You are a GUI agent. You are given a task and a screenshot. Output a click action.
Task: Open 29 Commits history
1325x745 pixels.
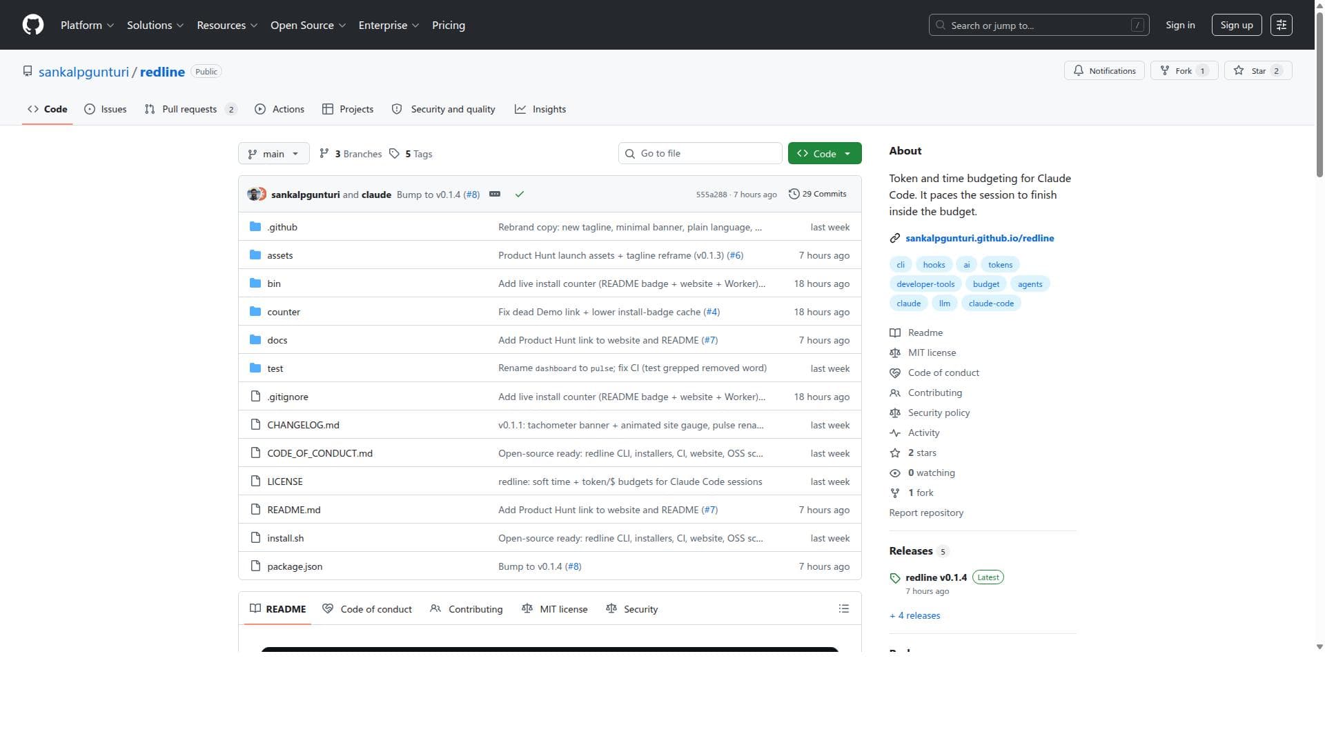818,194
